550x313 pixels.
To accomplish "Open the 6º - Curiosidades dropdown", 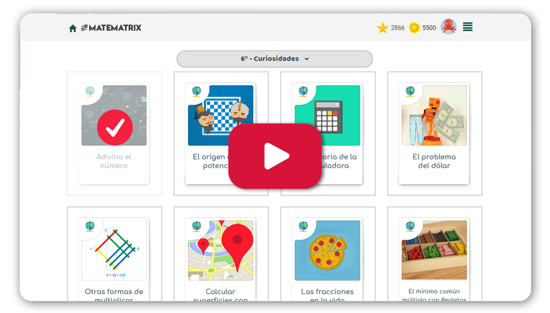I will pyautogui.click(x=275, y=59).
